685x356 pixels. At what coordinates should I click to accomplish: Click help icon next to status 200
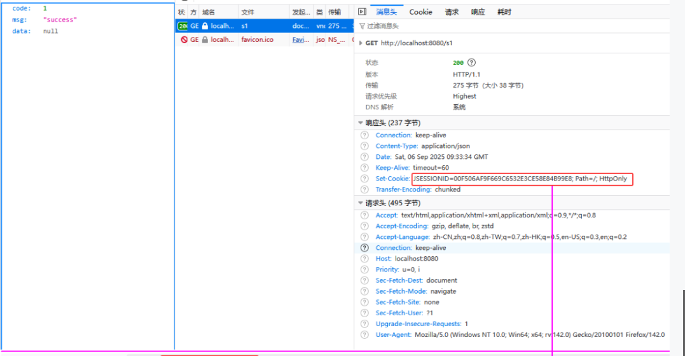(x=471, y=62)
